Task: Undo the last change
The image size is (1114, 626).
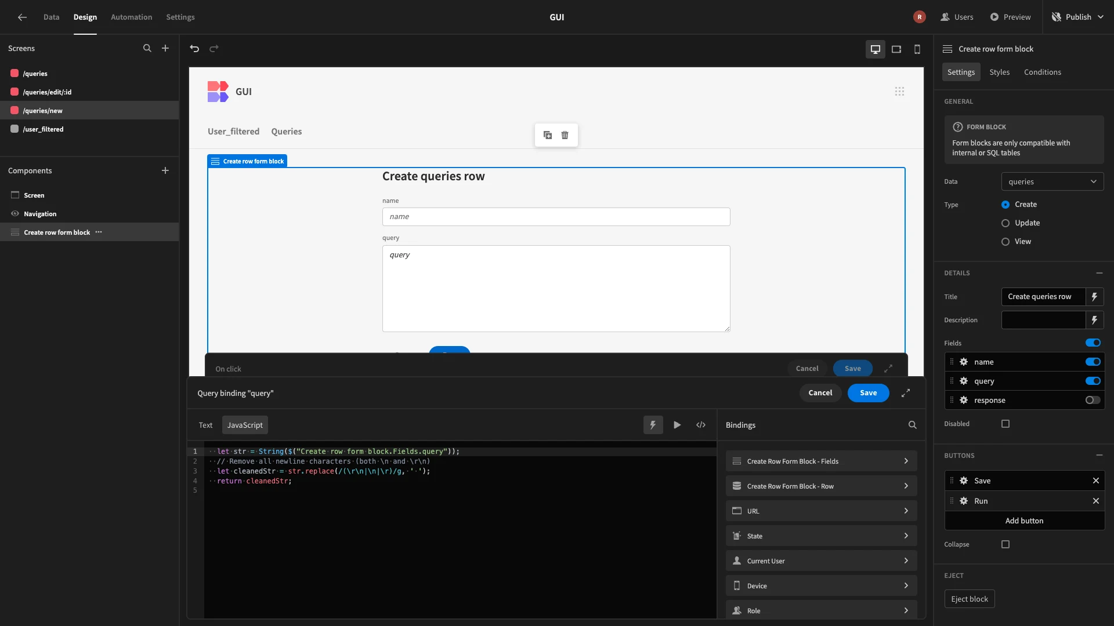Action: 194,49
